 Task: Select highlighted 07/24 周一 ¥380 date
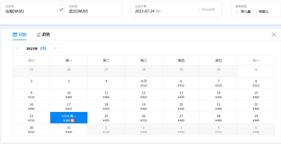[69, 118]
